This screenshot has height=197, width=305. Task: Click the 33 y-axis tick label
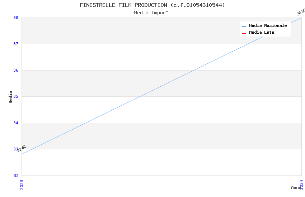[x=16, y=149]
